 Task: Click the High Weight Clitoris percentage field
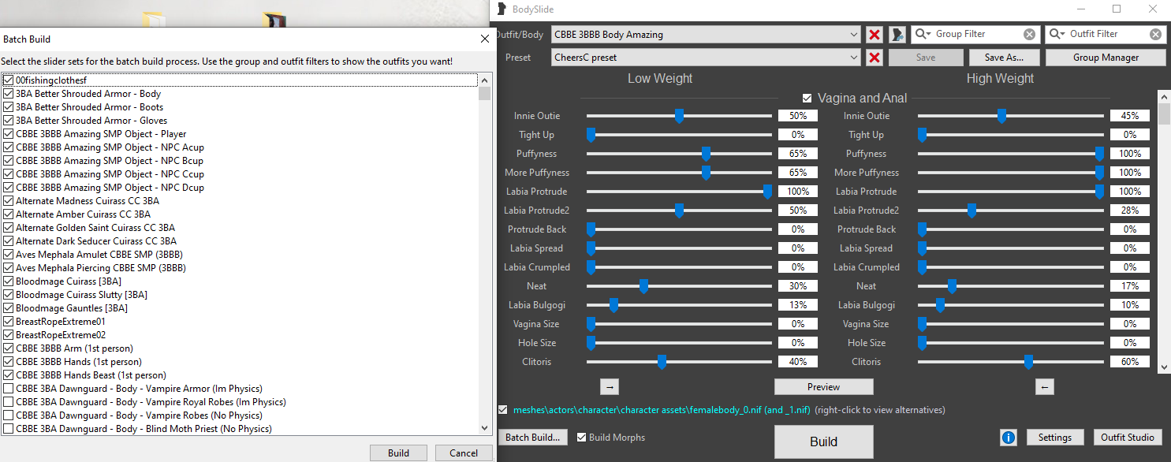tap(1129, 362)
